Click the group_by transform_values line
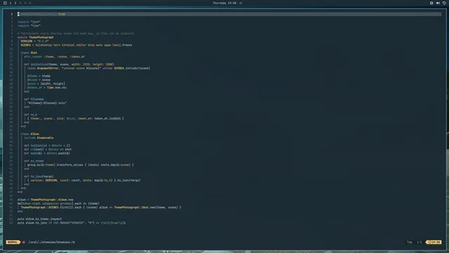This screenshot has height=253, width=449. [81, 165]
